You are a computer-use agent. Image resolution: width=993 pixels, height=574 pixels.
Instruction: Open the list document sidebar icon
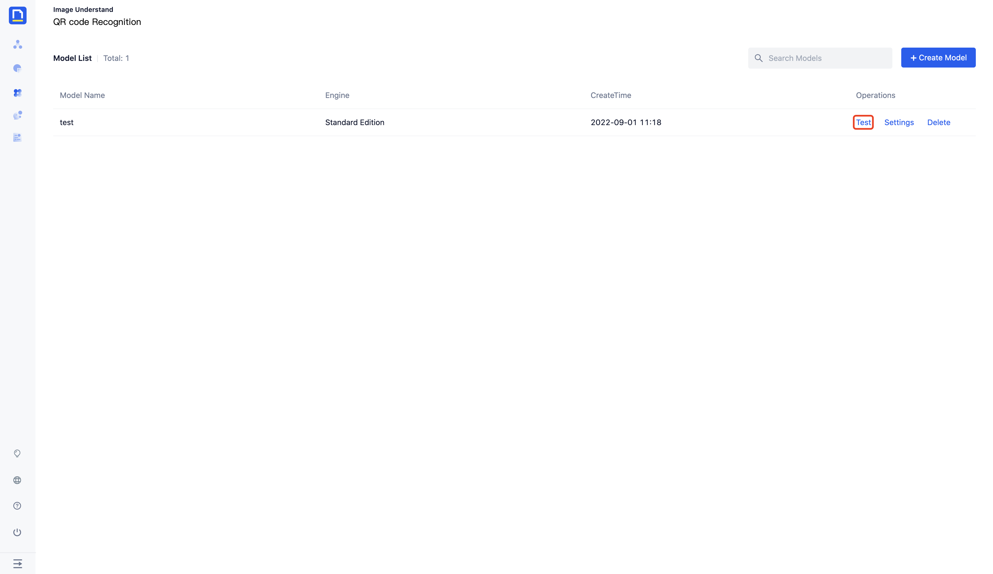17,138
